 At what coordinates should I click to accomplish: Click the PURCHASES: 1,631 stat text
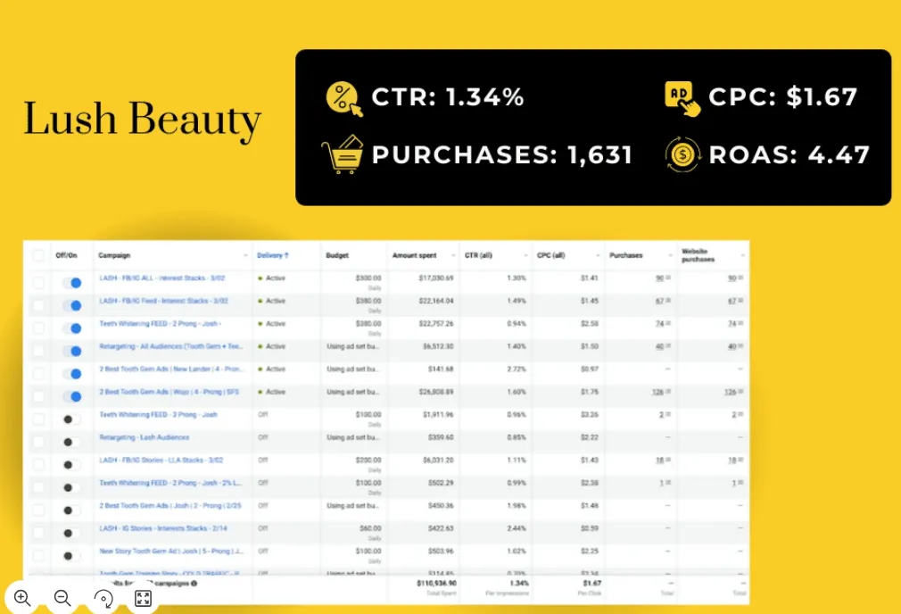click(x=502, y=155)
